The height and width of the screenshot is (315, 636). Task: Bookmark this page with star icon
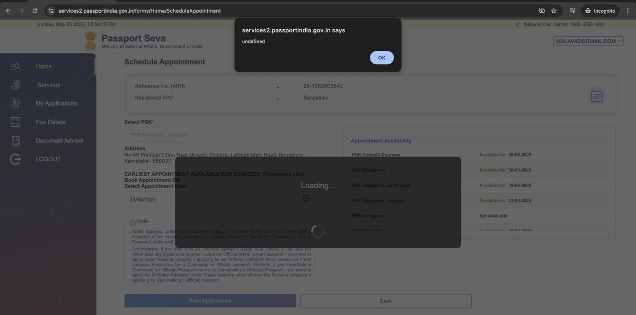coord(554,11)
